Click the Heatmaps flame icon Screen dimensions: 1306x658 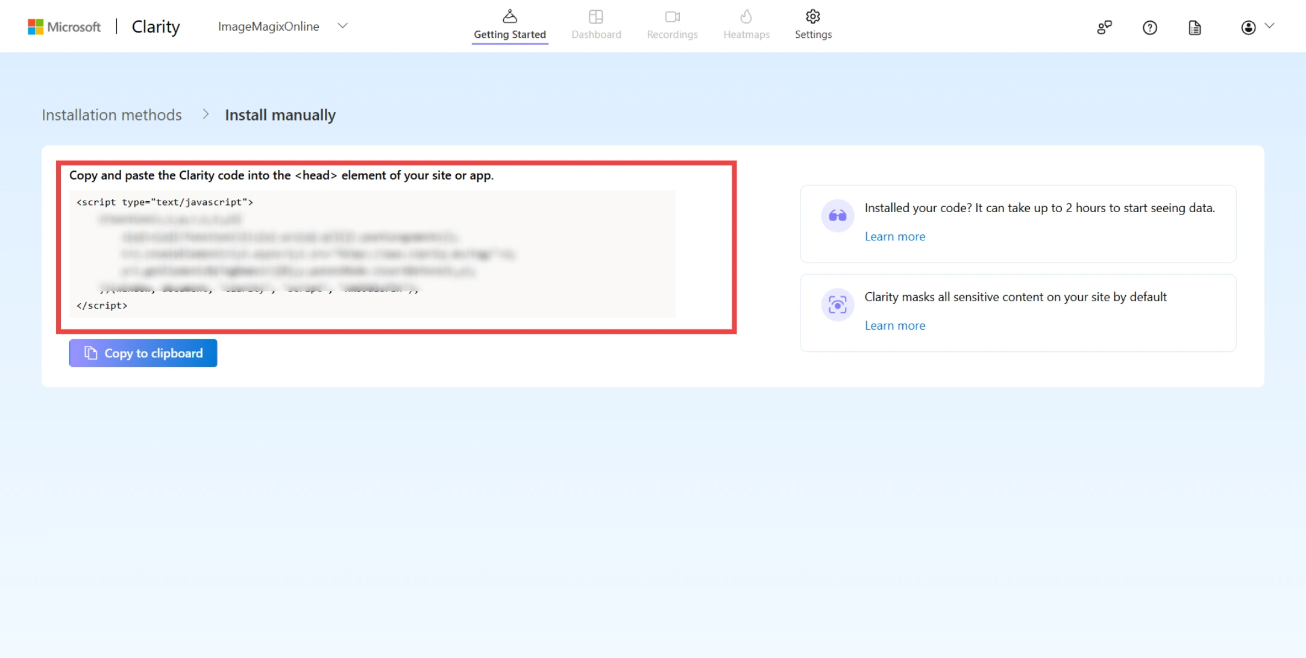click(746, 16)
